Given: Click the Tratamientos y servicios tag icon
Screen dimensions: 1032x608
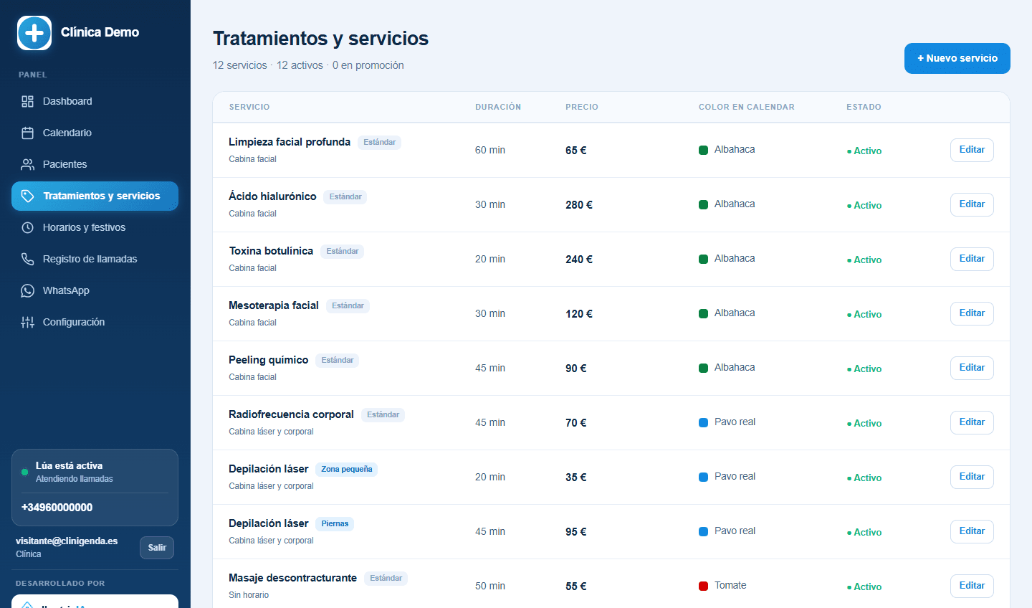Looking at the screenshot, I should click(27, 196).
